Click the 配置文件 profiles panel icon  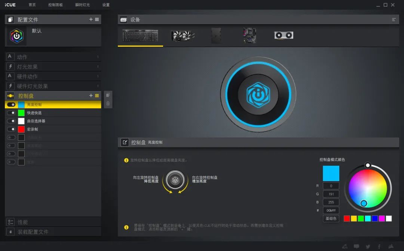click(10, 19)
